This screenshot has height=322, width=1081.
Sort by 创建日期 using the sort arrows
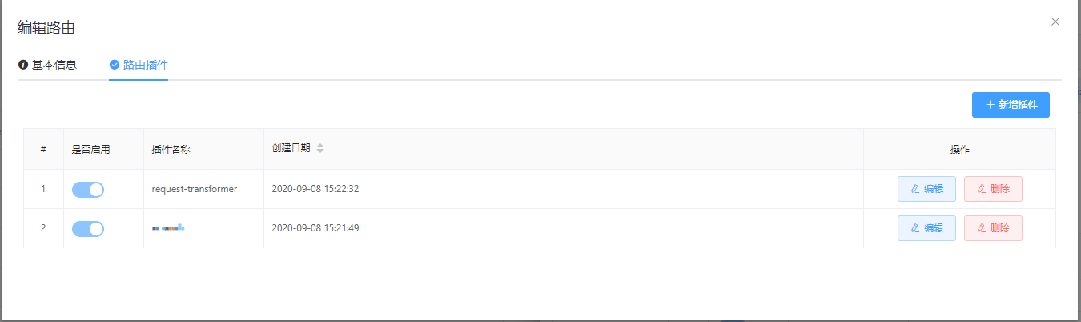320,148
